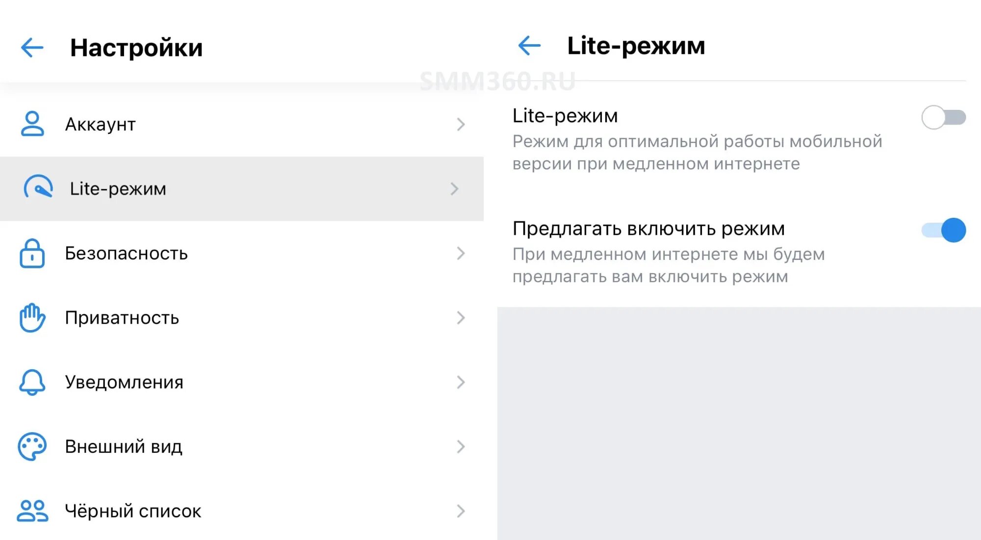Click the Lite-режим speedometer icon
Screen dimensions: 981x540
click(x=38, y=187)
